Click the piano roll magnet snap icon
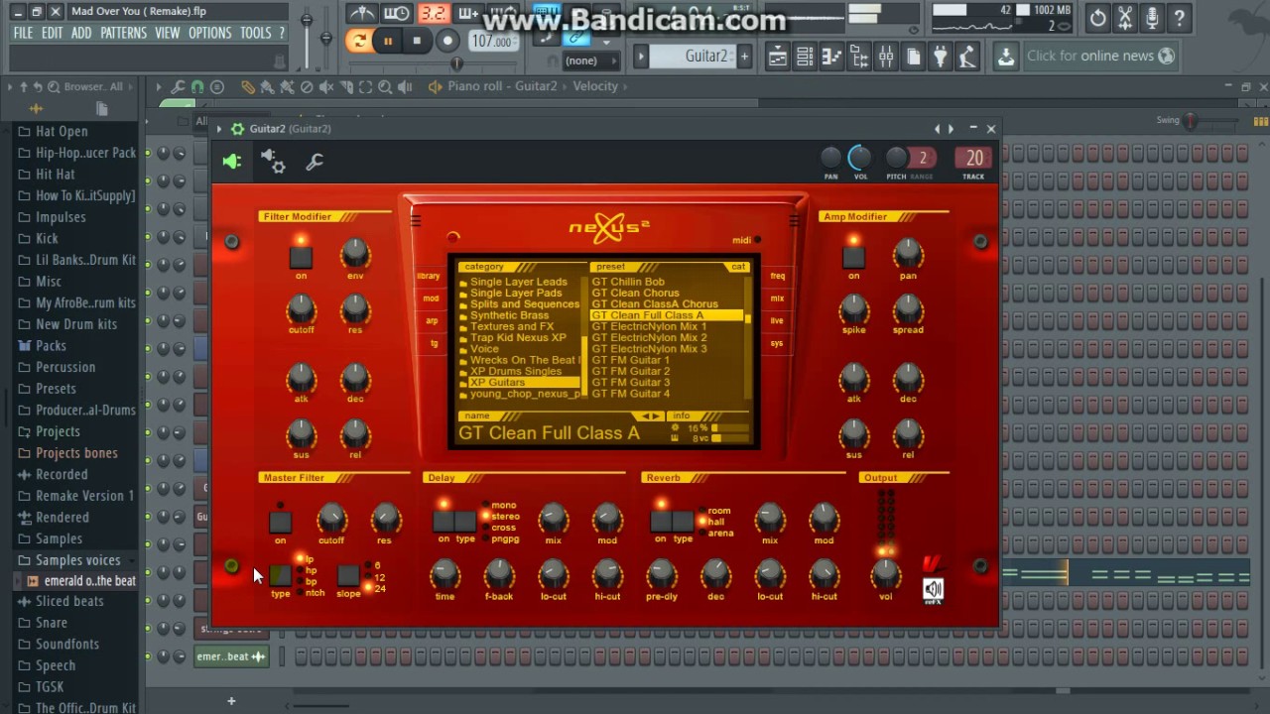 tap(197, 87)
